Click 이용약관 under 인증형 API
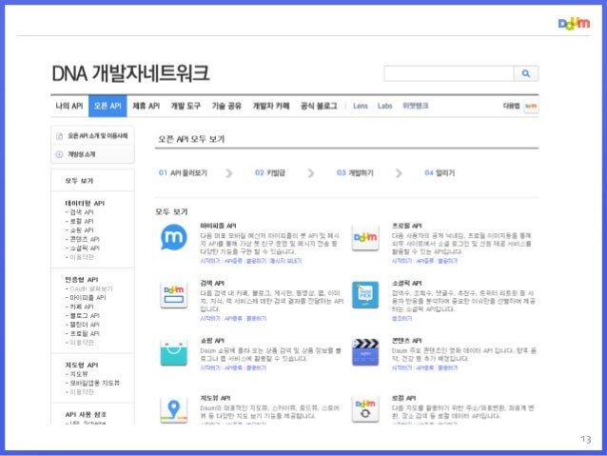607x456 pixels. pos(82,343)
